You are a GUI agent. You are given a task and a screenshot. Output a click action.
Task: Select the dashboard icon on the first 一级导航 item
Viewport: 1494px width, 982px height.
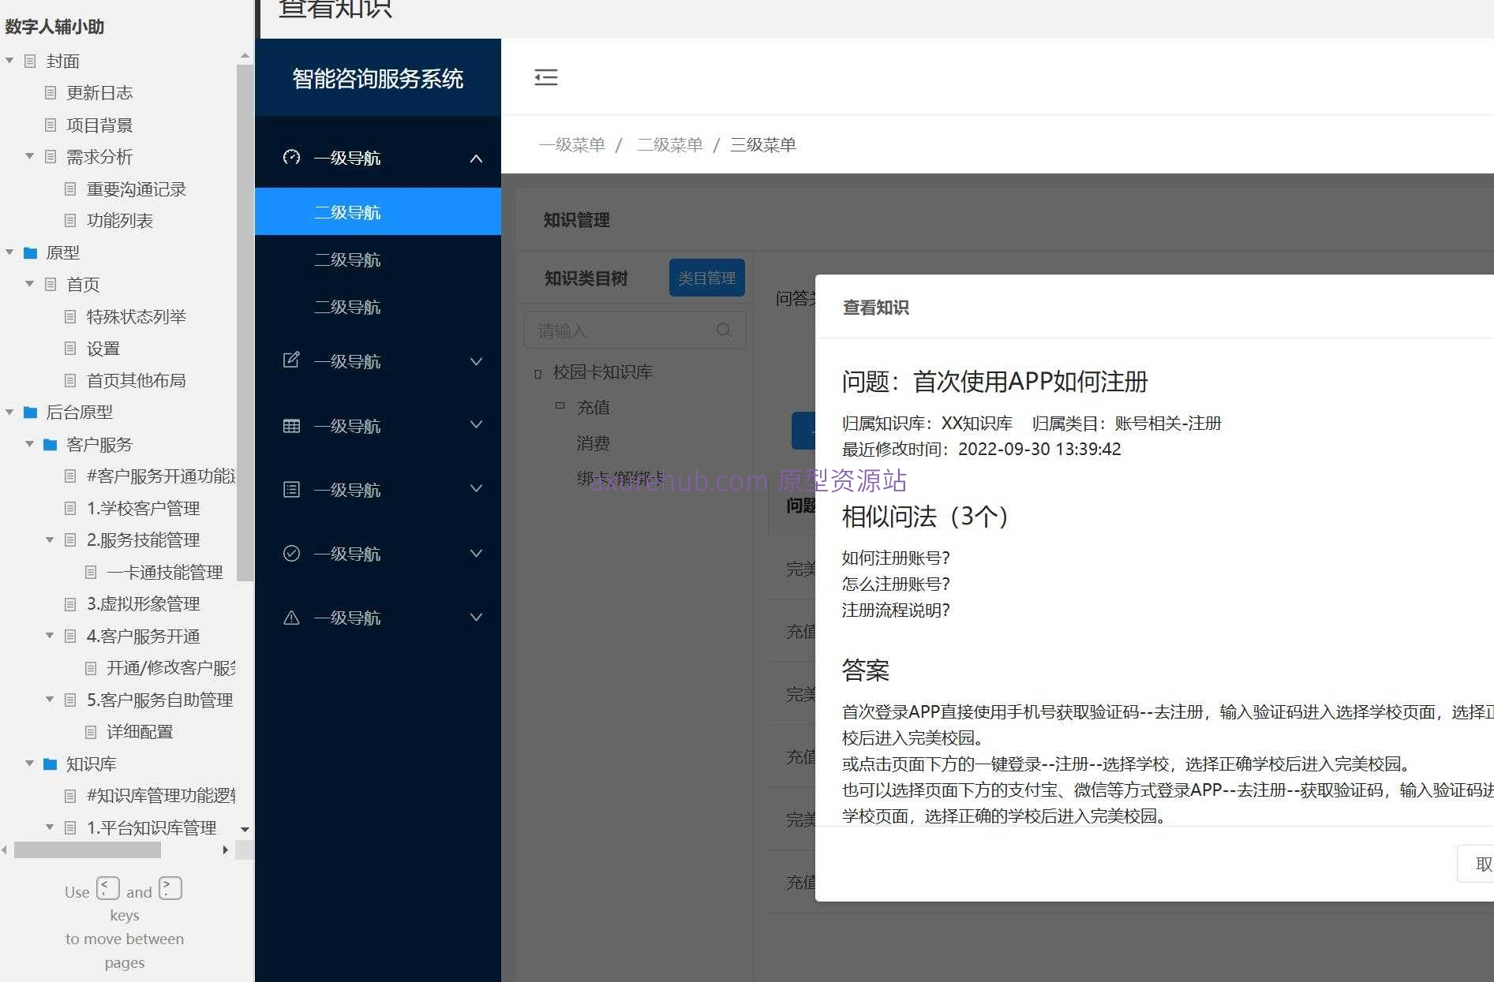click(x=291, y=158)
